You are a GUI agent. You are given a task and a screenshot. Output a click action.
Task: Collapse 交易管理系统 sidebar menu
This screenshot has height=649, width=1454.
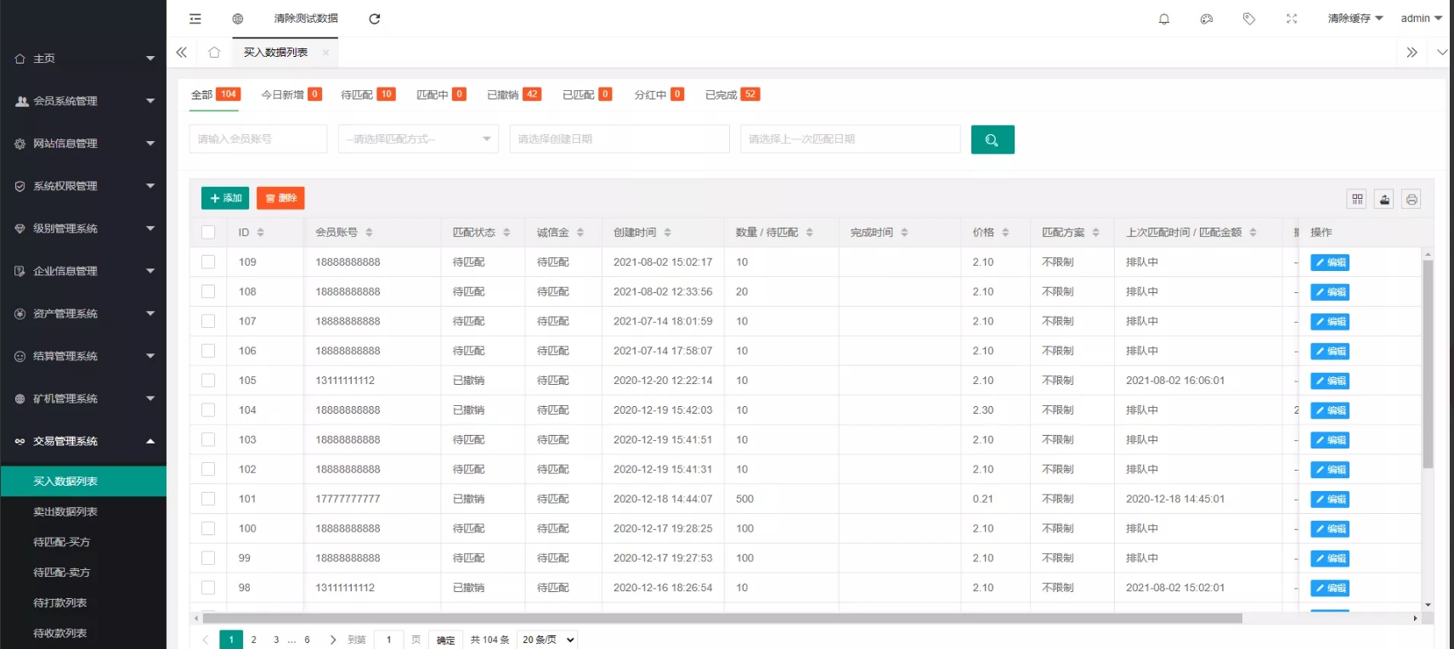pos(83,441)
